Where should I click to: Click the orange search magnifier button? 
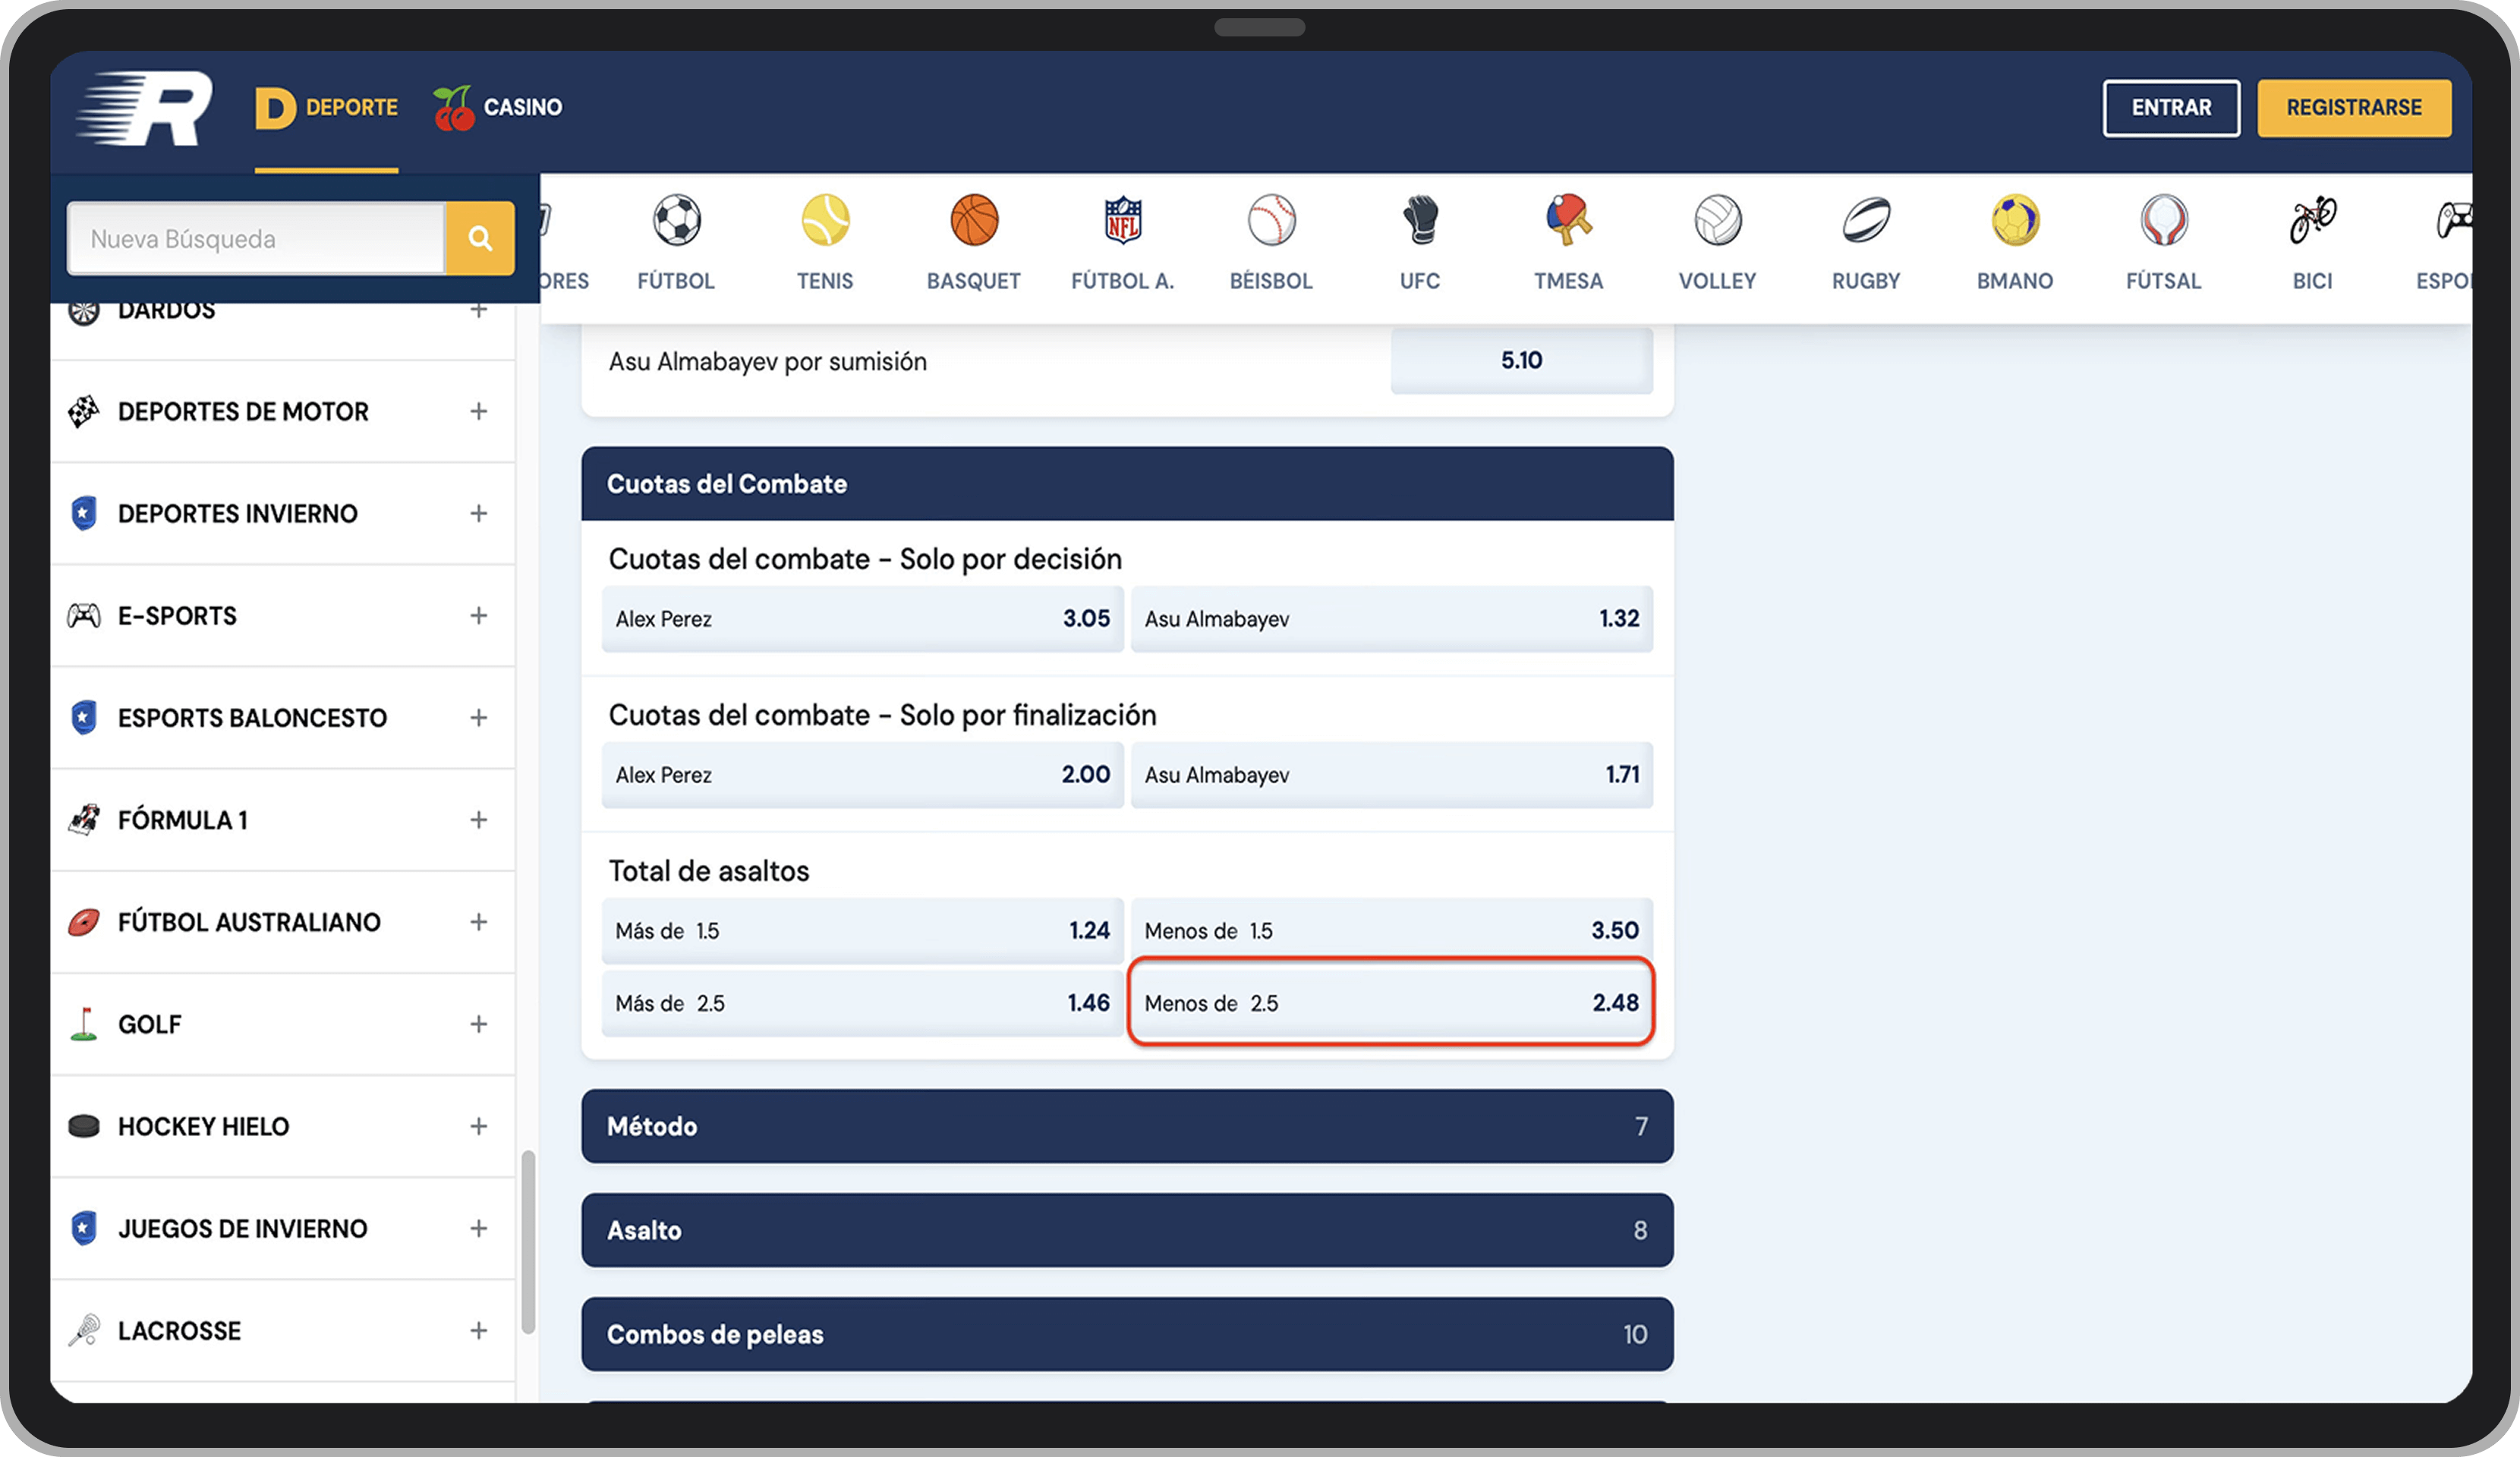coord(480,238)
